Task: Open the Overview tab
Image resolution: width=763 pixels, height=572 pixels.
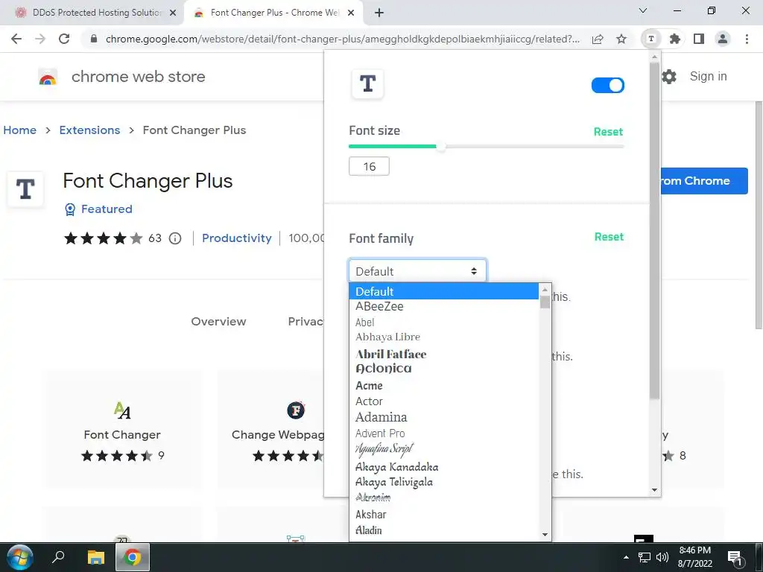Action: [x=218, y=322]
